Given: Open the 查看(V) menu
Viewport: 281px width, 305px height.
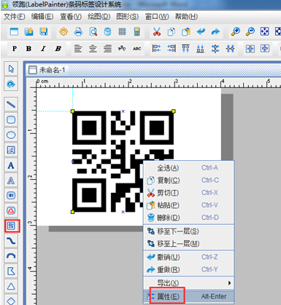Looking at the screenshot, I should [71, 17].
